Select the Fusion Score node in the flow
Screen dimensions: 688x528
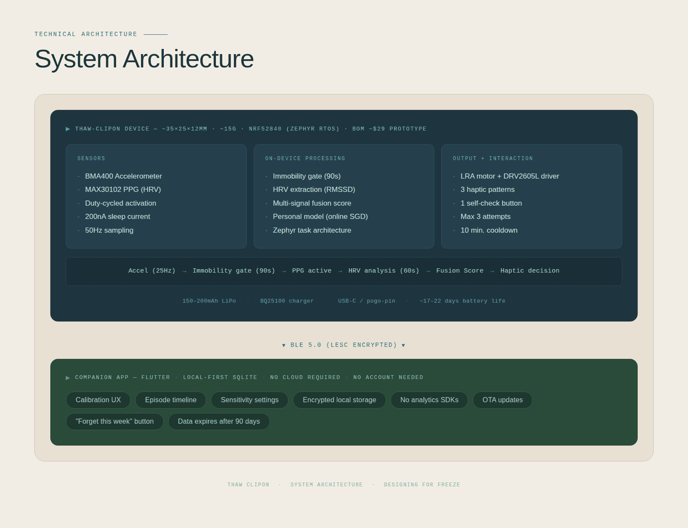click(460, 270)
